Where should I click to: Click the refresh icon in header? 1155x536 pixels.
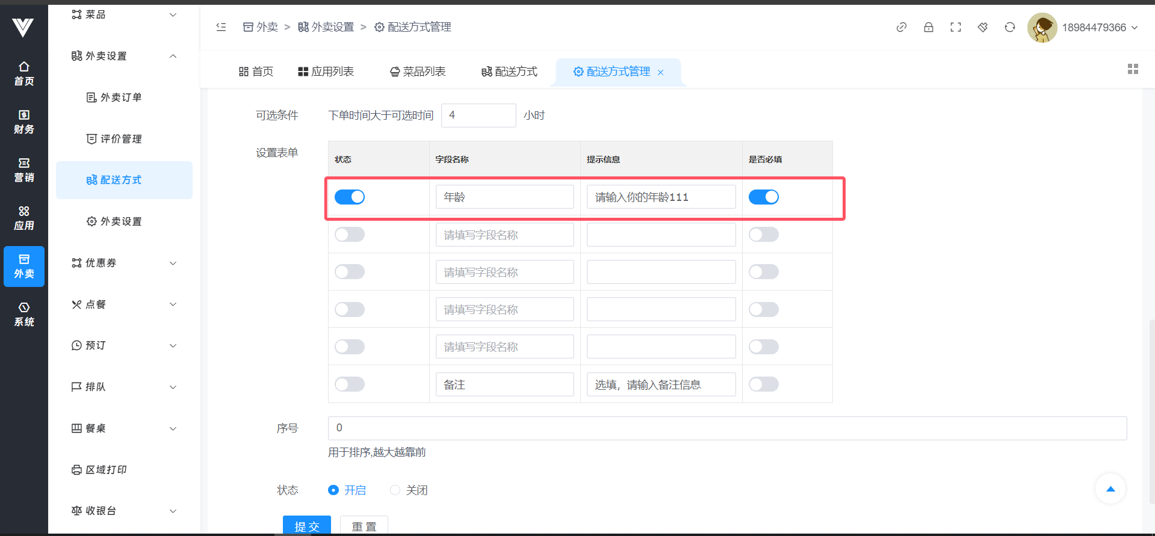(1009, 27)
